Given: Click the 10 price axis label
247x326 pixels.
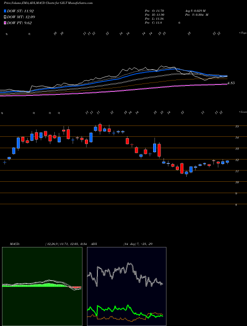Looking at the screenshot, I should pyautogui.click(x=237, y=182).
